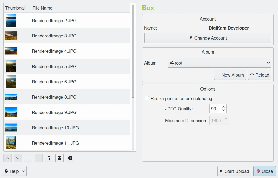
Task: Click the clear list icon
Action: coord(70,158)
